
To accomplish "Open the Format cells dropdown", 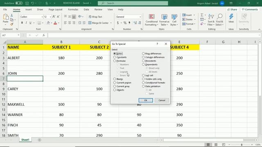I will [x=189, y=24].
